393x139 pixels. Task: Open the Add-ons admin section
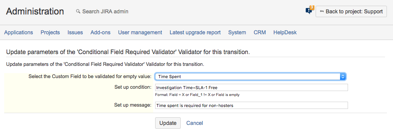pyautogui.click(x=101, y=32)
